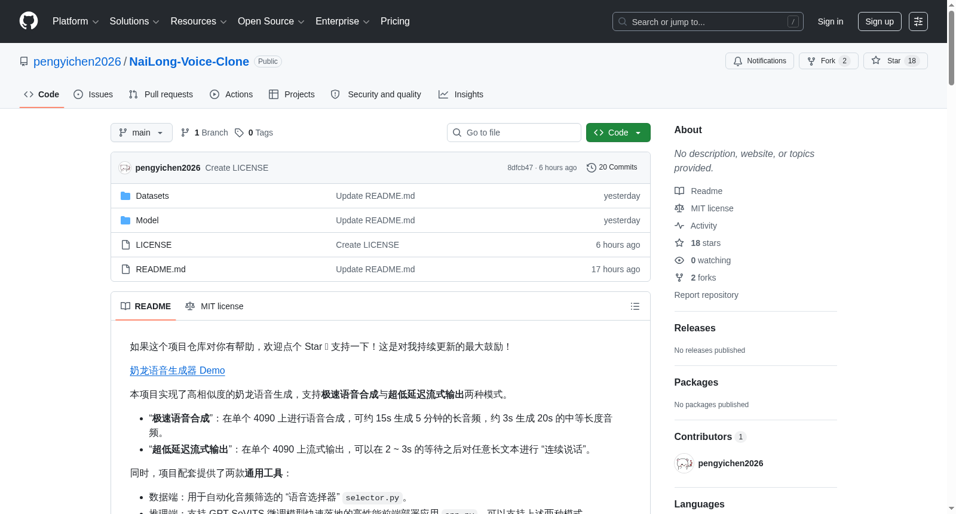The image size is (956, 514).
Task: Open the pengyichen2026 owner link
Action: tap(77, 61)
